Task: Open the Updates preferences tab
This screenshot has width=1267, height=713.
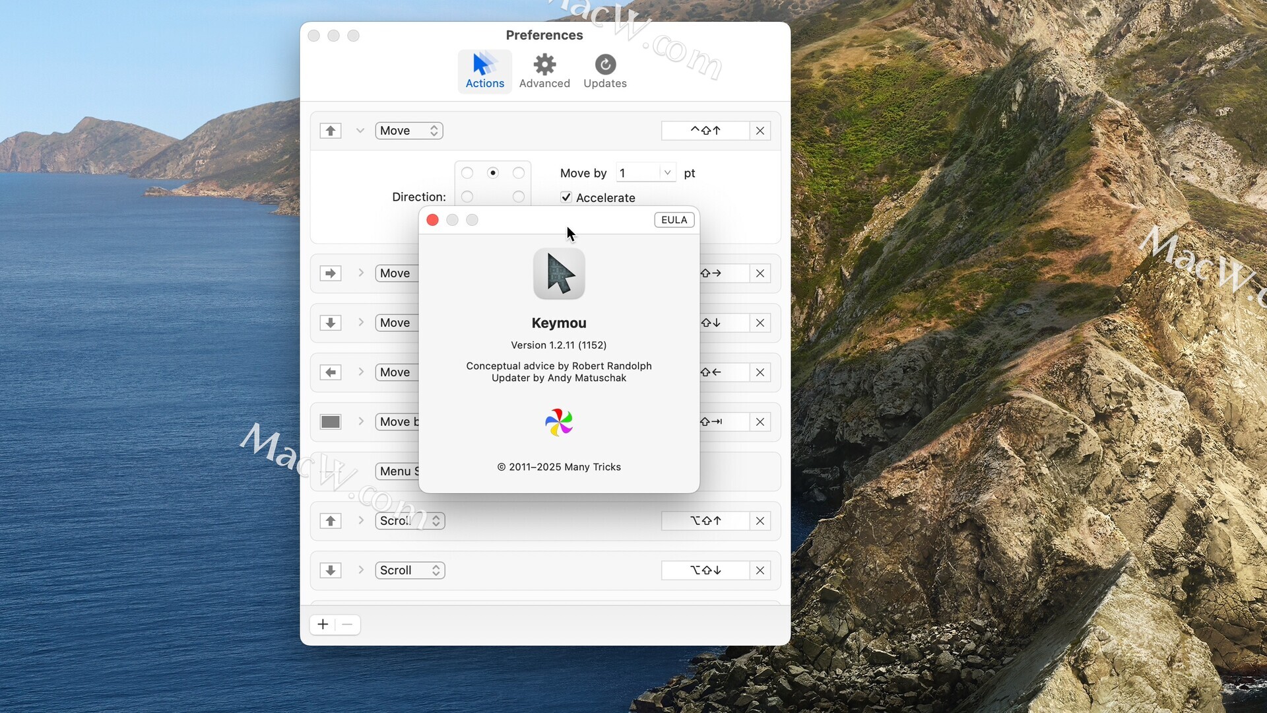Action: (x=605, y=71)
